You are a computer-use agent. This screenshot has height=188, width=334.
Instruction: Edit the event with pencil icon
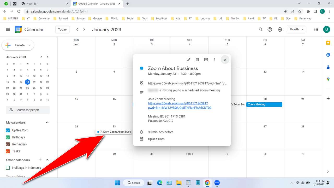(x=188, y=60)
